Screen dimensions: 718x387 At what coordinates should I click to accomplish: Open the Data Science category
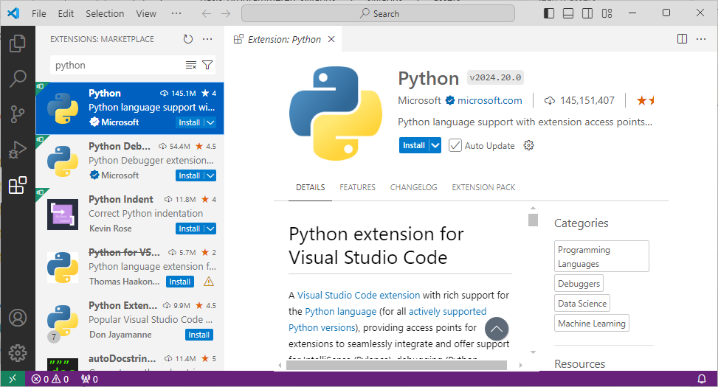click(x=582, y=303)
